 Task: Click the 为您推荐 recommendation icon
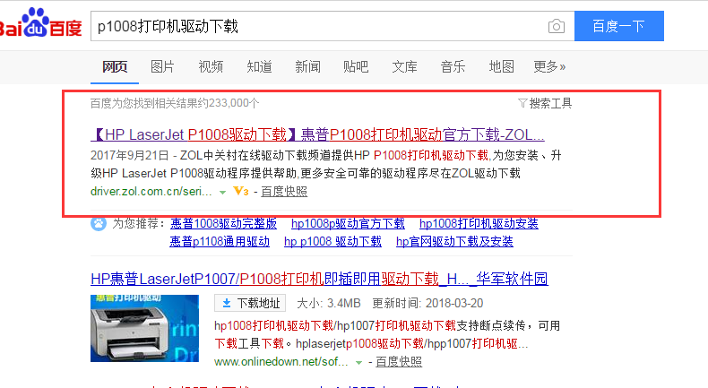coord(98,224)
